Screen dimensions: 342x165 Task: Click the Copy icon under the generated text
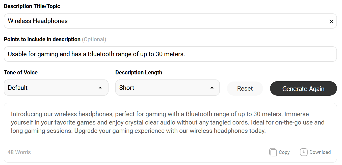coord(273,152)
